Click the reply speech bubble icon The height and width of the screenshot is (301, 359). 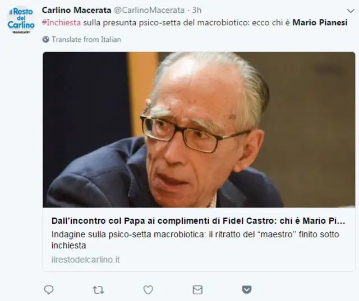(49, 290)
